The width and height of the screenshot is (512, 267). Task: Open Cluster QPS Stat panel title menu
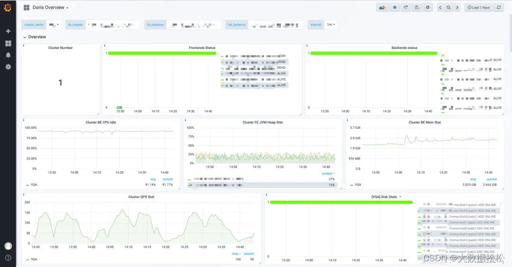tap(141, 197)
